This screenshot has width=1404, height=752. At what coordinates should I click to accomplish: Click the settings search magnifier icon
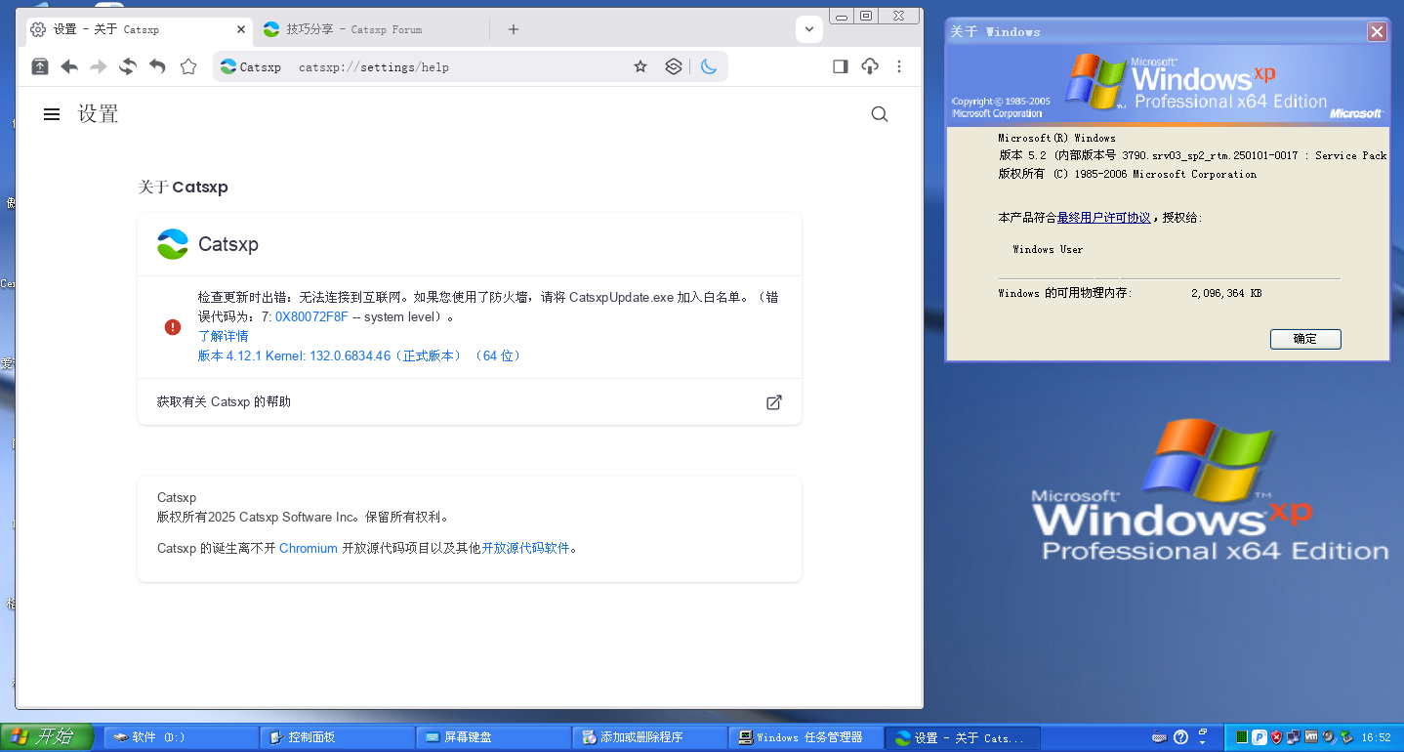(880, 114)
